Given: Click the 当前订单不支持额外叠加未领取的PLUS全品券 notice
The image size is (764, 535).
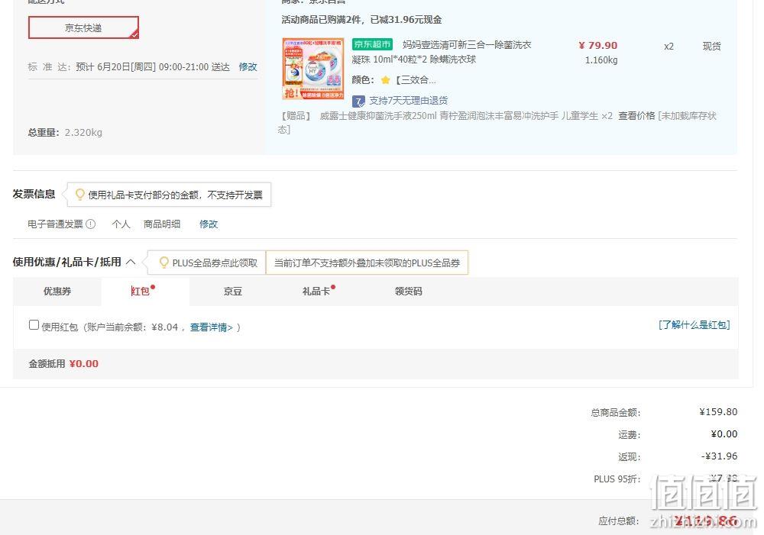Looking at the screenshot, I should point(367,263).
